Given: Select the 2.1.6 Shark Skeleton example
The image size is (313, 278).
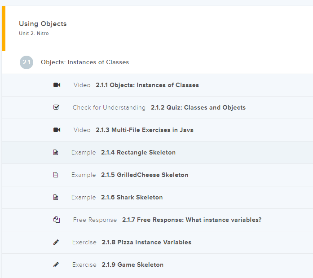Looking at the screenshot, I should coord(132,197).
